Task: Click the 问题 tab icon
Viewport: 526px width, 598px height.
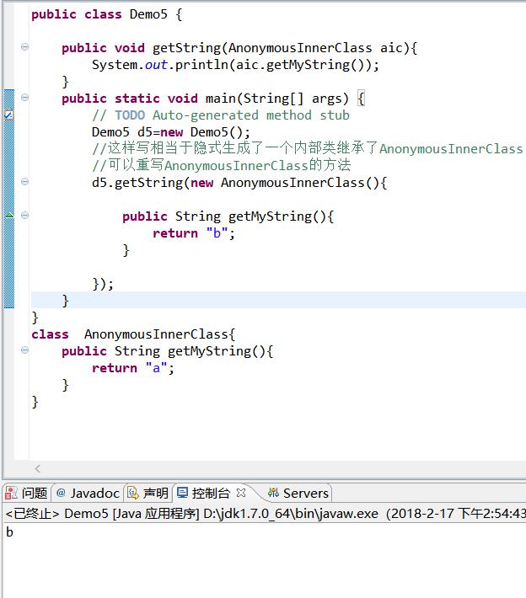Action: [13, 493]
